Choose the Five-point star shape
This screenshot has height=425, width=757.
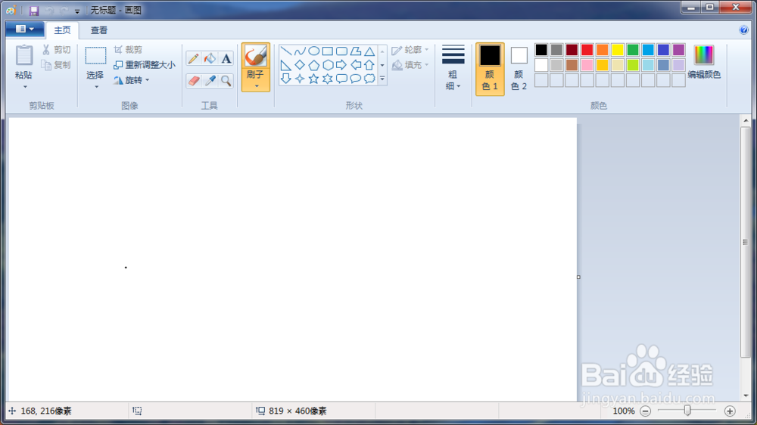click(314, 79)
